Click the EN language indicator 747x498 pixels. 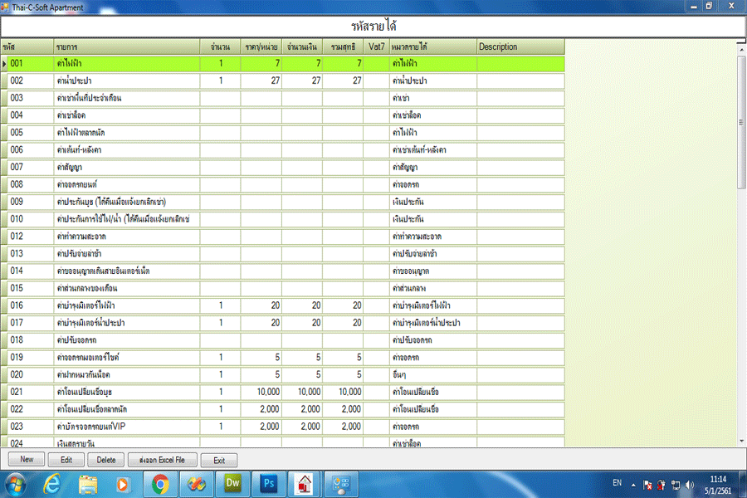(x=617, y=482)
